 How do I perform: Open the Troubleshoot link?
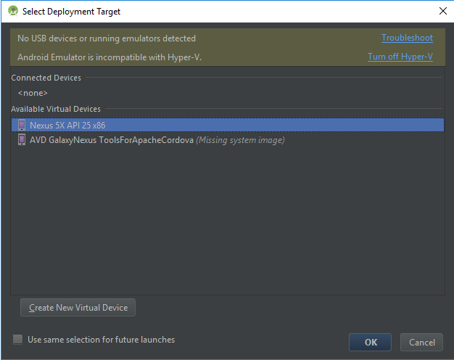(x=407, y=38)
